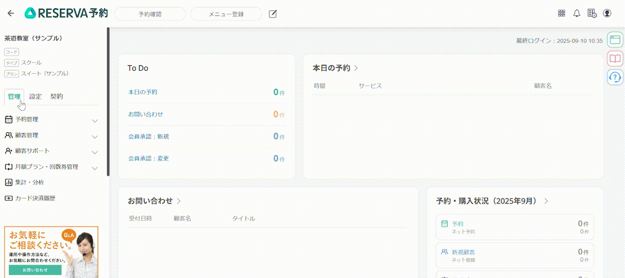The height and width of the screenshot is (278, 625).
Task: Click the green browser window side icon
Action: coord(615,40)
